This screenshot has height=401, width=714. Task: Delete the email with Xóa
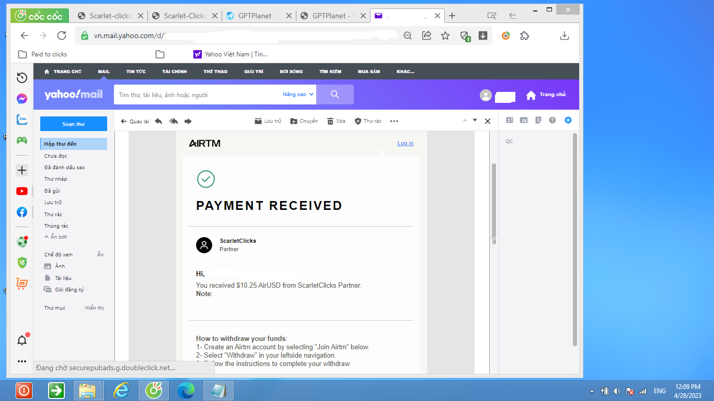pos(336,121)
